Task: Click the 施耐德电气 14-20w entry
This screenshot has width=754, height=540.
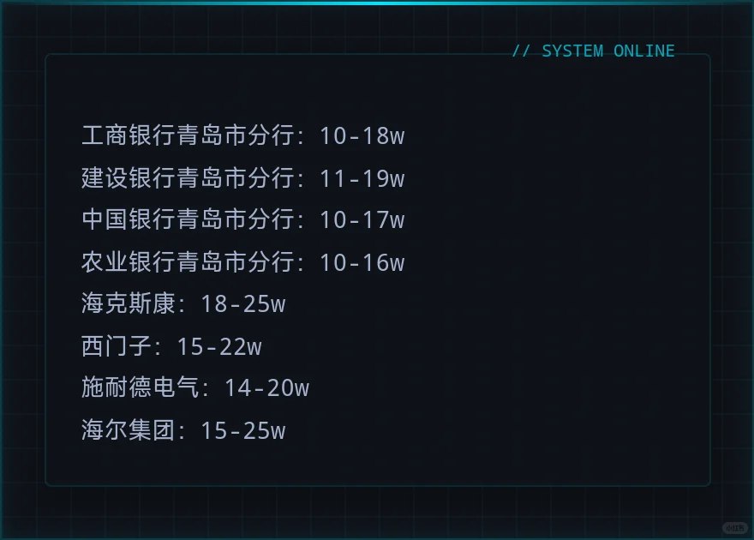Action: 195,388
